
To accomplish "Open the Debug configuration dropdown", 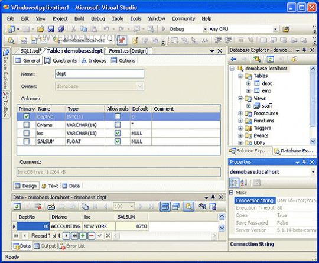I will [205, 30].
